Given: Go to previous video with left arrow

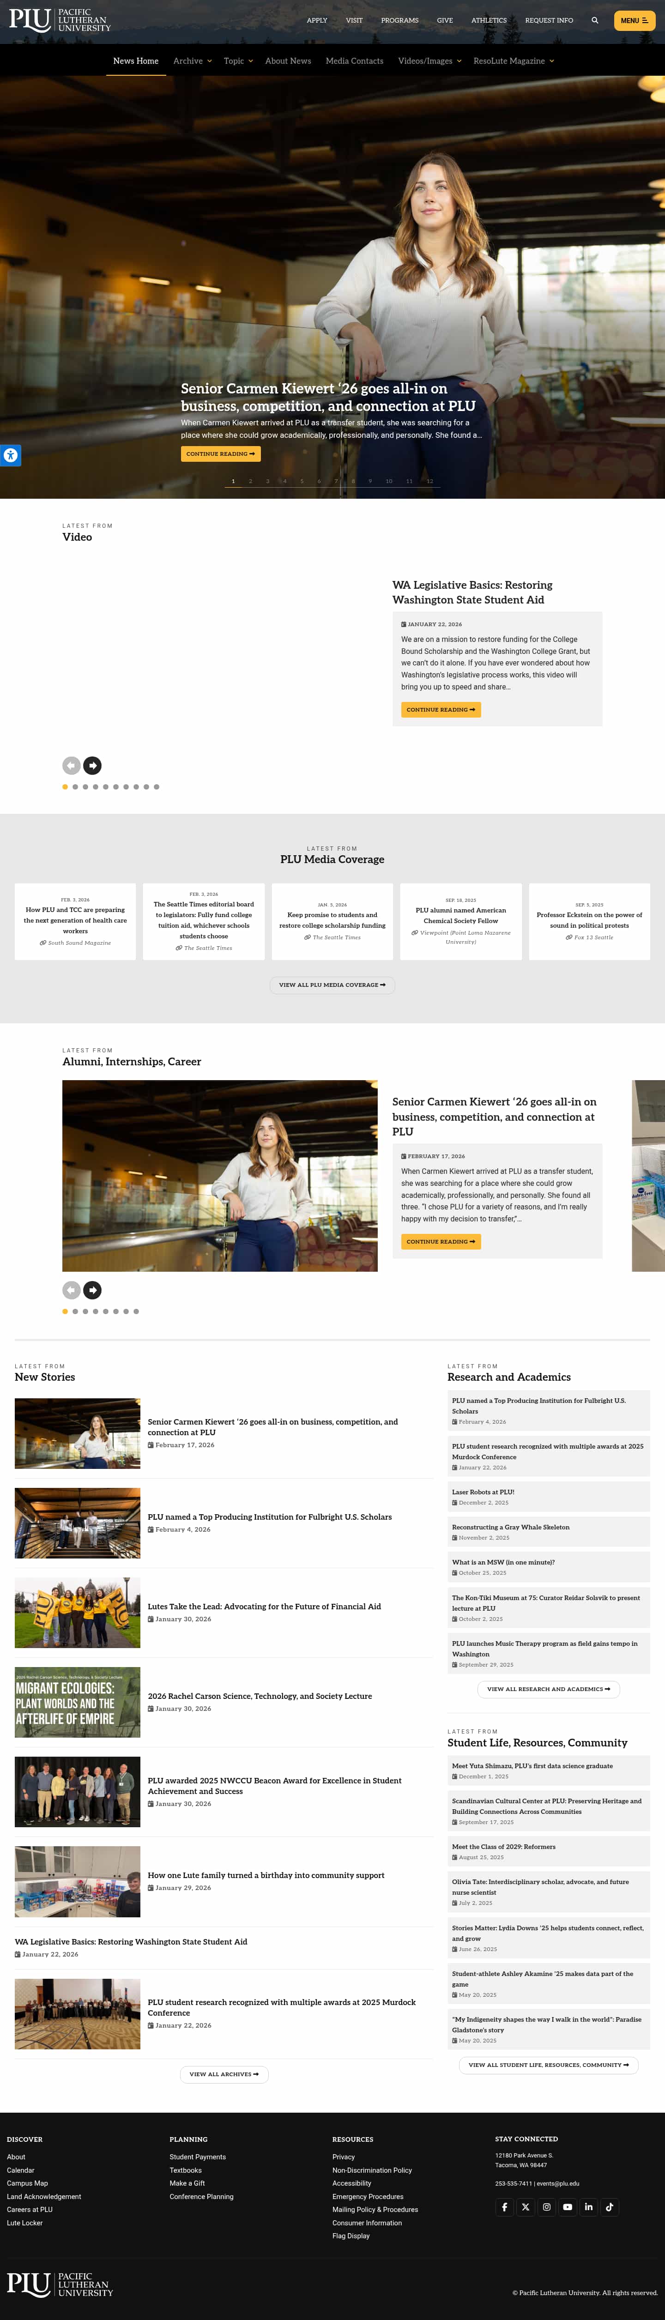Looking at the screenshot, I should pos(71,766).
